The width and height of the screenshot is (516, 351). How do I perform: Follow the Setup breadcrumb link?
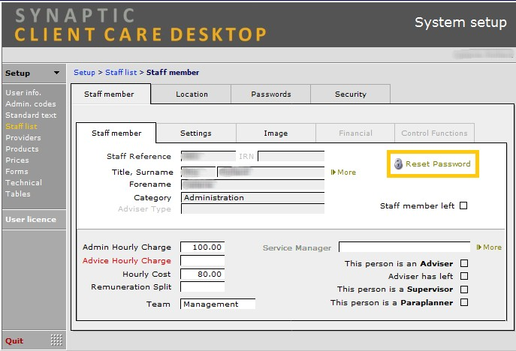click(x=84, y=72)
